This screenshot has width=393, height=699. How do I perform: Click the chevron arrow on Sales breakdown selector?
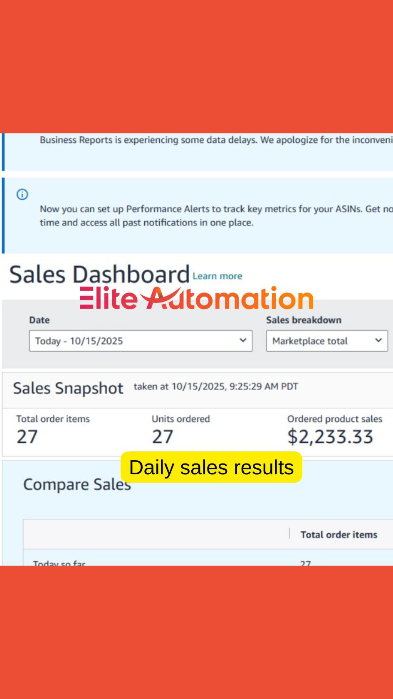point(378,340)
